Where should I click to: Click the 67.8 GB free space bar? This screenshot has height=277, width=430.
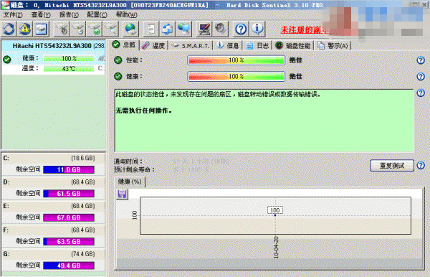click(69, 217)
